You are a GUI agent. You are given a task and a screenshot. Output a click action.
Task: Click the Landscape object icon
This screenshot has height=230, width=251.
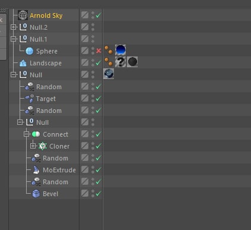tap(23, 63)
